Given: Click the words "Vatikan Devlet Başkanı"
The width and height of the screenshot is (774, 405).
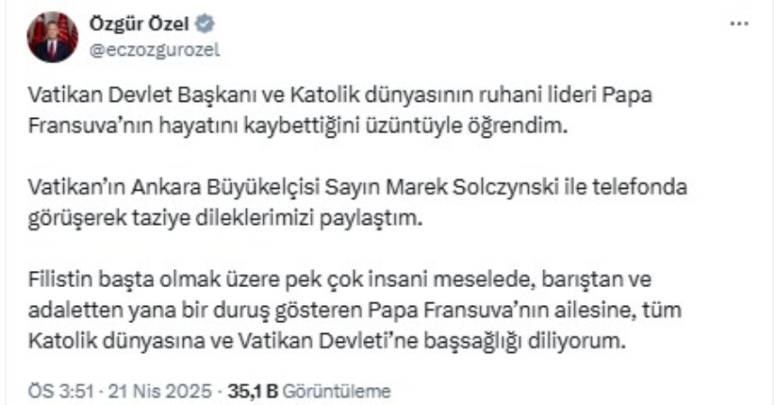Looking at the screenshot, I should 116,94.
